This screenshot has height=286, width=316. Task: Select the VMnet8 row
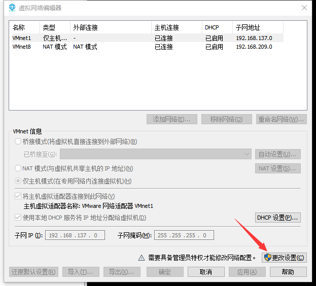147,47
